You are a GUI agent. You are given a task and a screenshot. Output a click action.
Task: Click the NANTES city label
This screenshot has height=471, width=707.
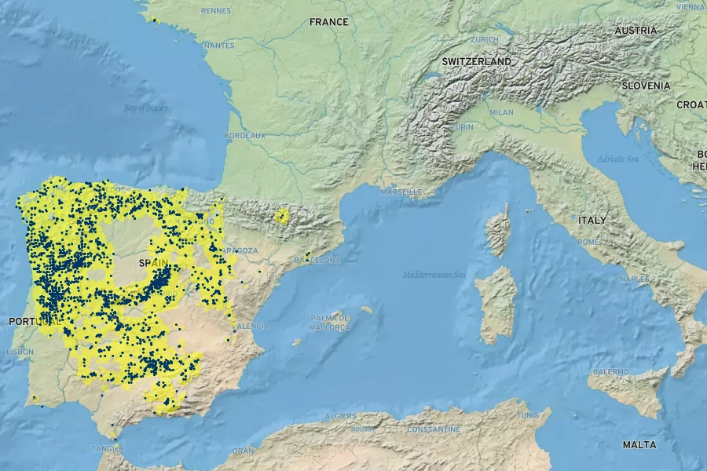[x=218, y=46]
